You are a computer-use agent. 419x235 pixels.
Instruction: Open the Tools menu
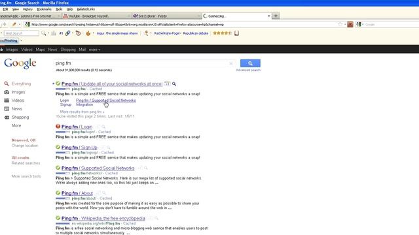click(59, 9)
